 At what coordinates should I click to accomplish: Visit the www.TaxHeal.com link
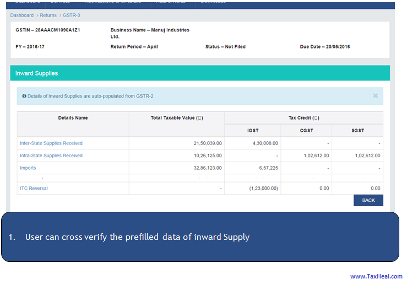pos(376,277)
